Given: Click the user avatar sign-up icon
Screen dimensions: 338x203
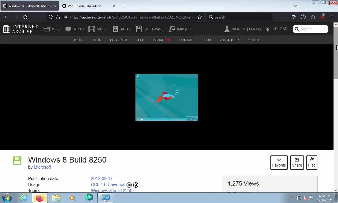Looking at the screenshot, I should tap(227, 29).
